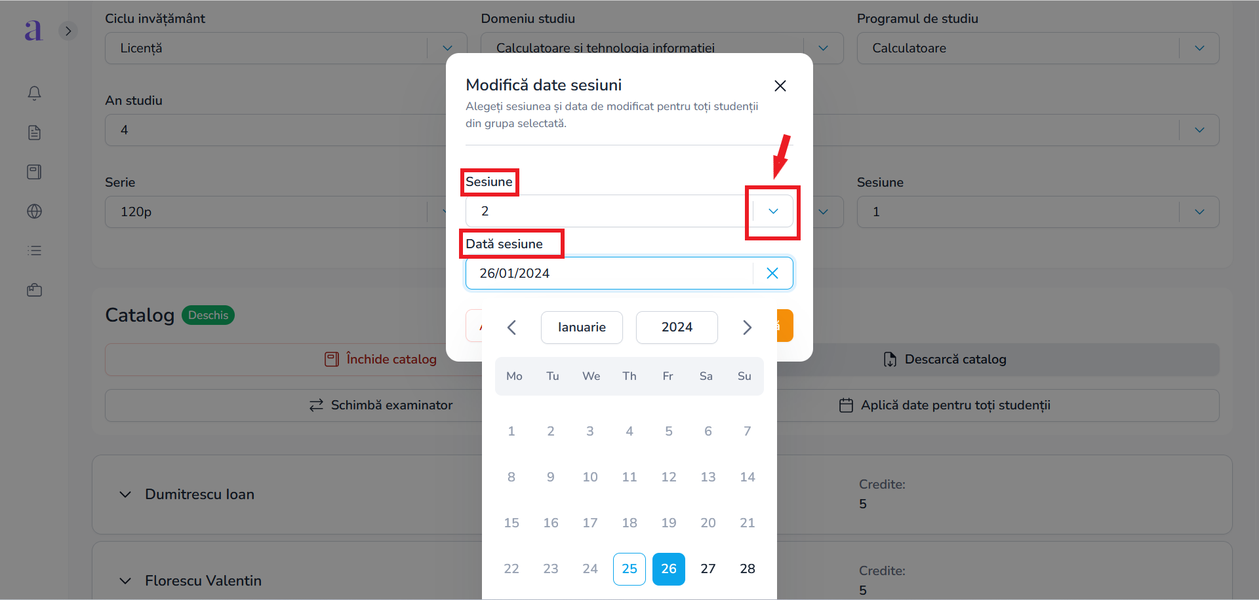
Task: Click the globe icon in sidebar
Action: tap(35, 212)
